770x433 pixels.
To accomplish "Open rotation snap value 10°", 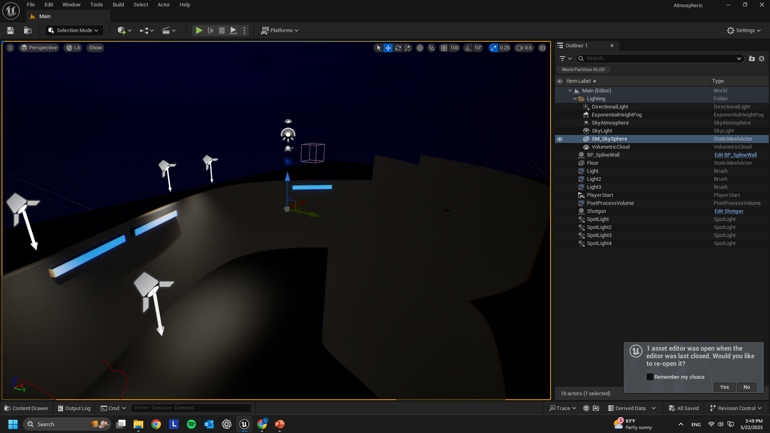I will (478, 48).
